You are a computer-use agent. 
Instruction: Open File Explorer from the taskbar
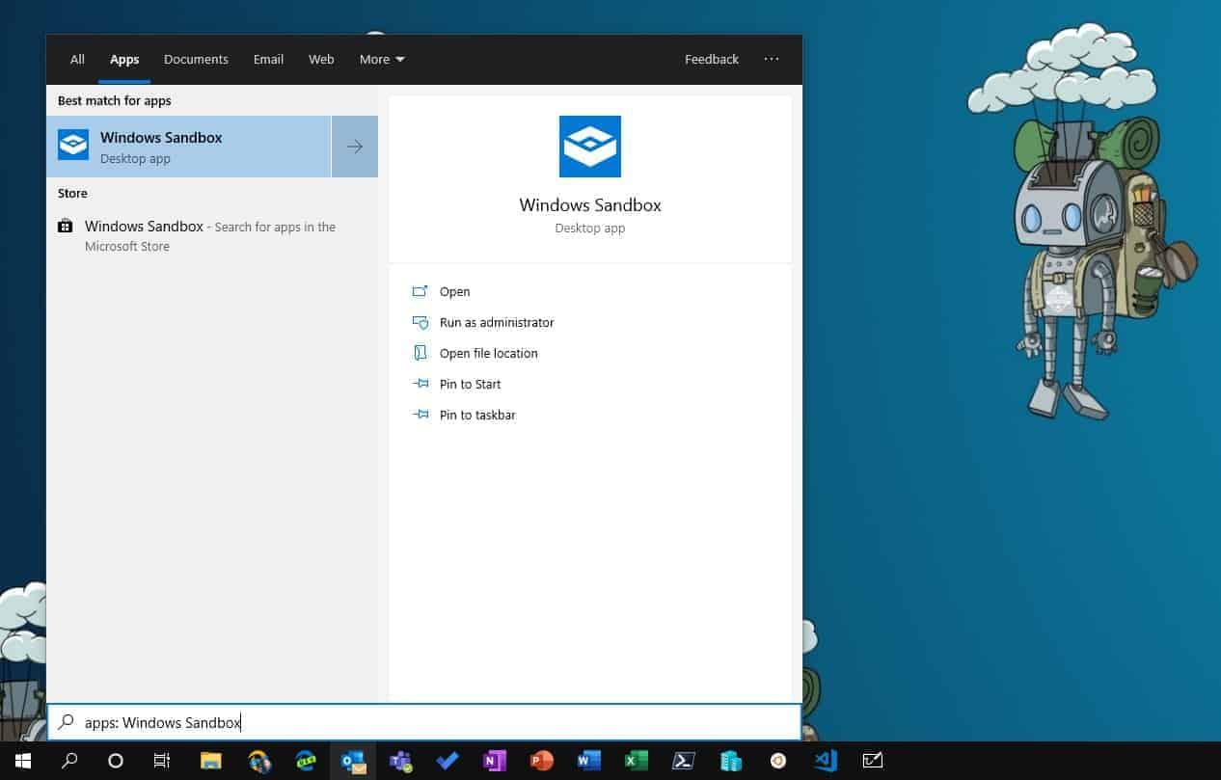tap(210, 761)
